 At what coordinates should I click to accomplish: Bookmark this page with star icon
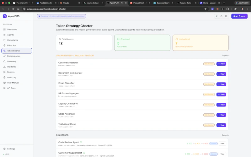206,9
